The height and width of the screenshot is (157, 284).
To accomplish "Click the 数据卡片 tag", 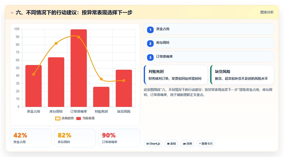I will tap(206, 144).
